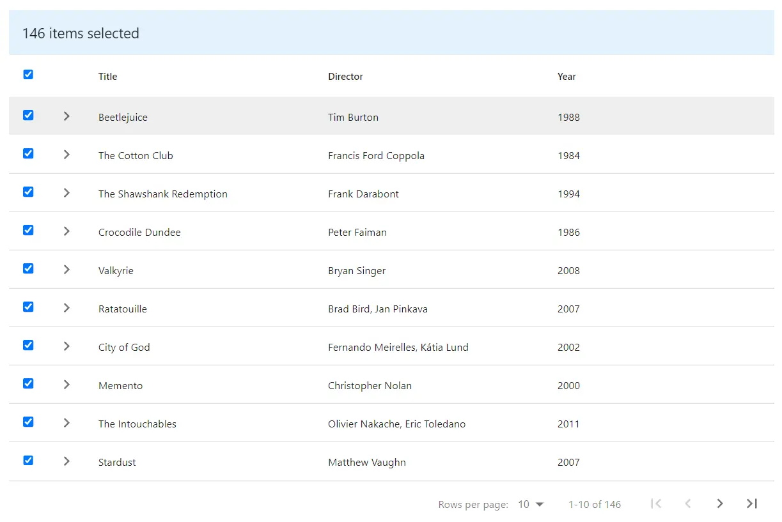Go to the next page arrow

[x=720, y=503]
